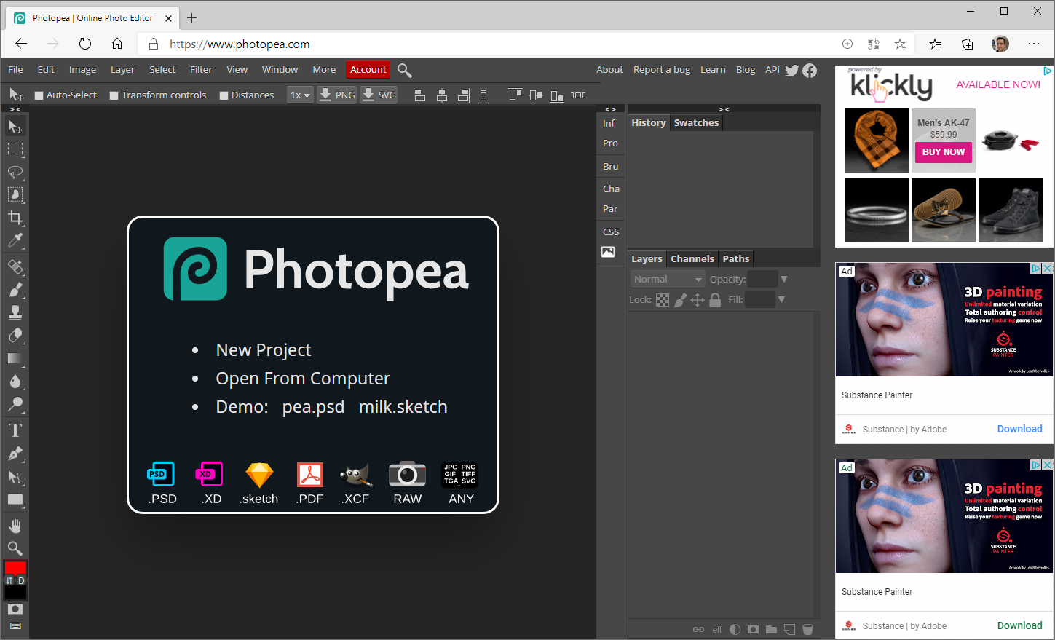Select the Hand tool
1055x640 pixels.
pos(15,526)
